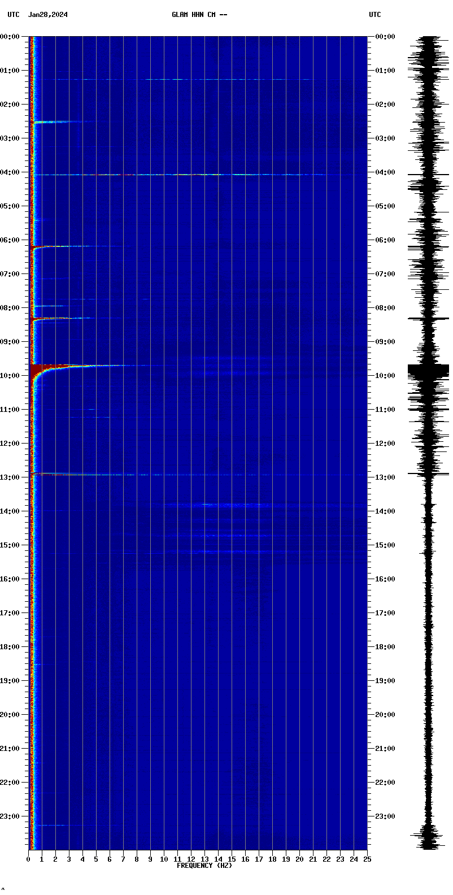Select the 10:00 label on left time axis
The width and height of the screenshot is (453, 895).
[x=10, y=376]
